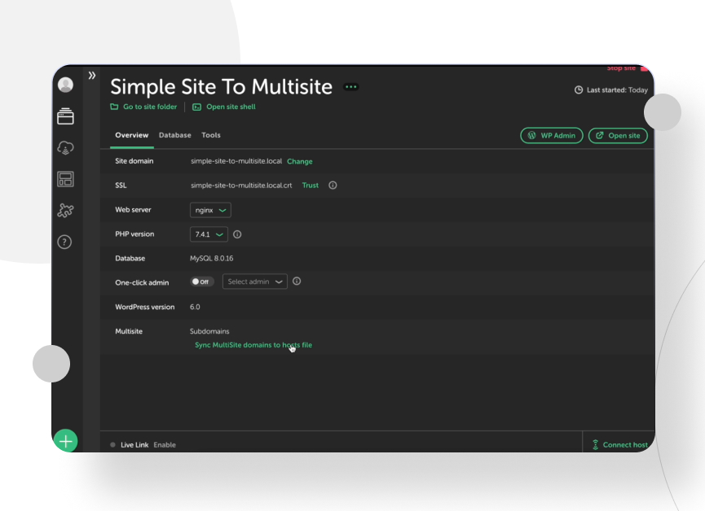Click the WordPress version 6.0 value

coord(195,307)
